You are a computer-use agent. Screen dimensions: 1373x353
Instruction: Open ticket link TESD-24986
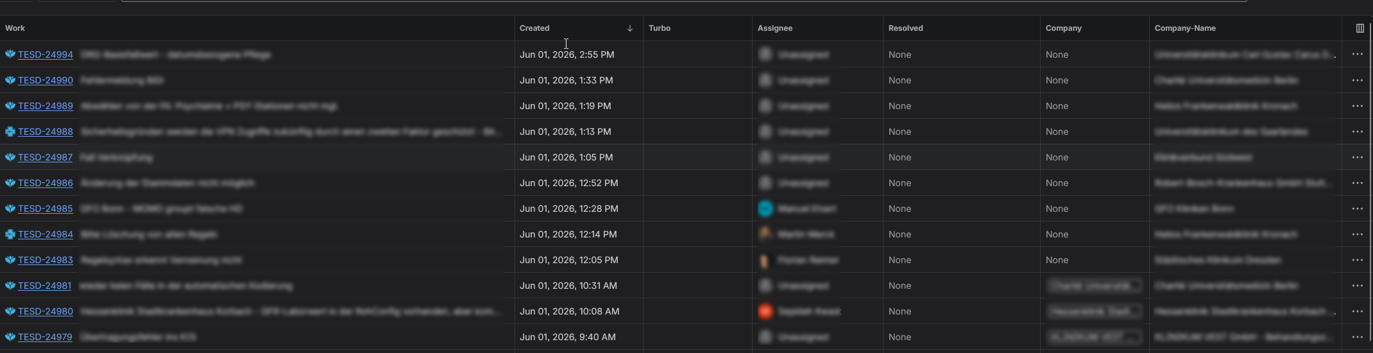(46, 183)
